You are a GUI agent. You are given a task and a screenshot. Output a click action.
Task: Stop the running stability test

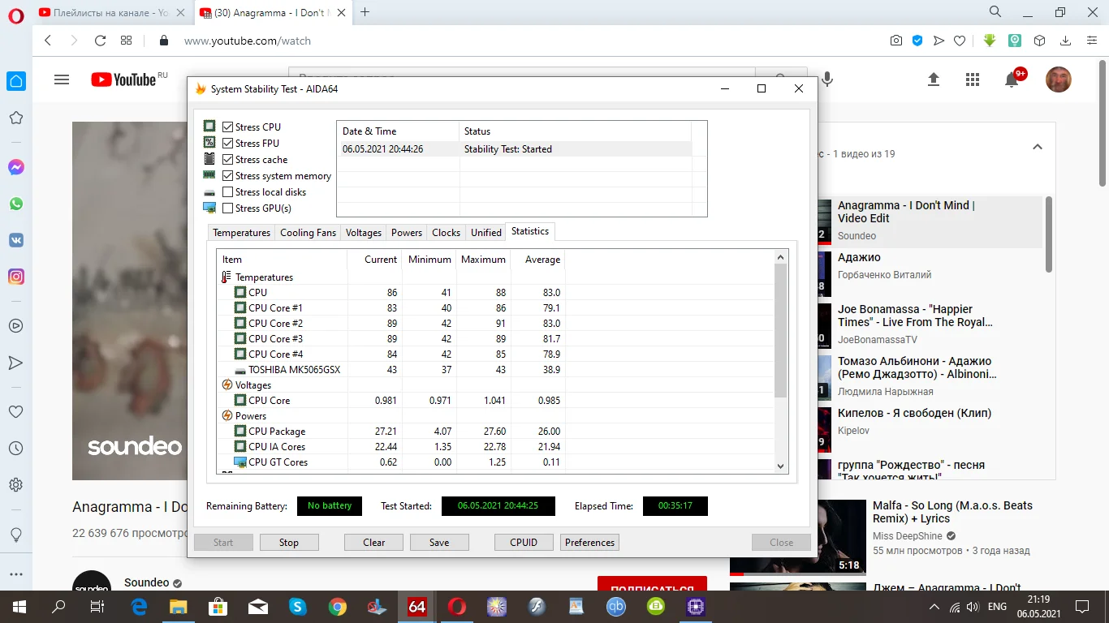click(x=289, y=543)
